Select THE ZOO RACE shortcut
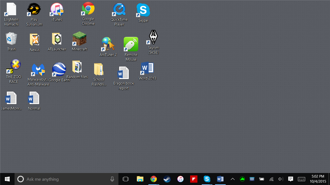Viewport: 330px width, 185px height. click(14, 71)
